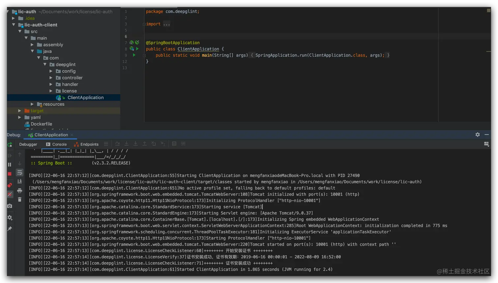Click Step Into icon
Screen dimensions: 498x283
click(x=126, y=144)
